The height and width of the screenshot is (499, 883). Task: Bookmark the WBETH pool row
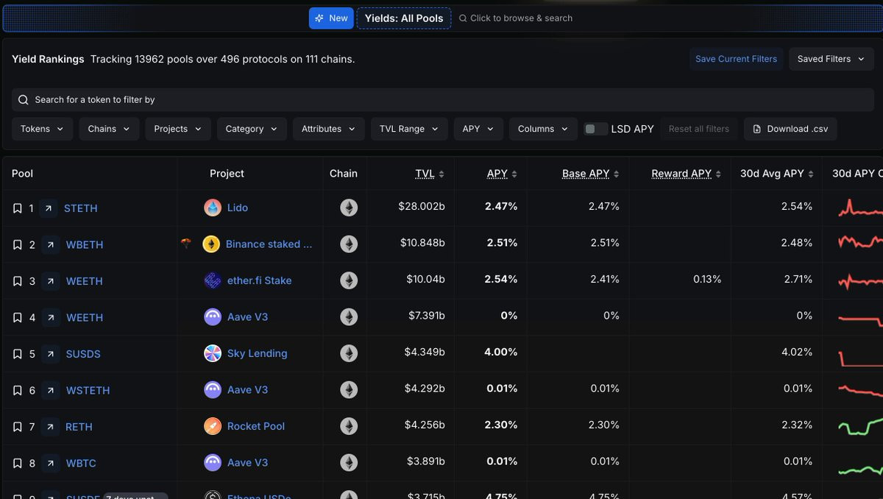pyautogui.click(x=18, y=244)
